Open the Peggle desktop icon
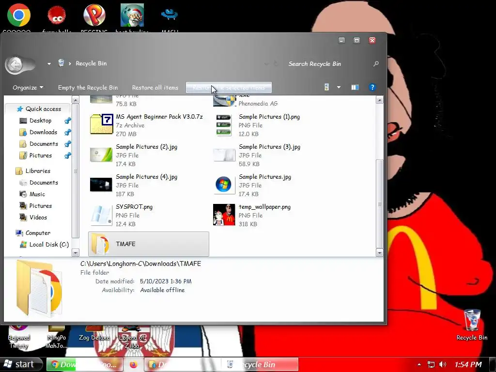Image resolution: width=496 pixels, height=372 pixels. pyautogui.click(x=94, y=15)
